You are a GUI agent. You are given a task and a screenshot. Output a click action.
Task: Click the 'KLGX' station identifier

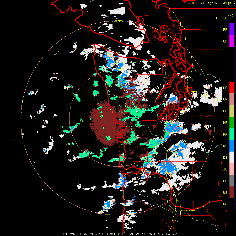click(x=135, y=234)
